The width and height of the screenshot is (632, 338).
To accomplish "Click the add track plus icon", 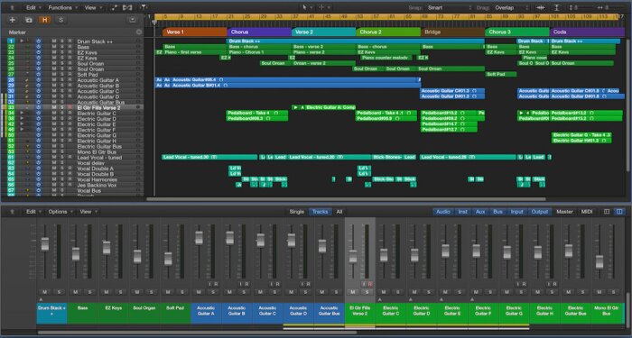I will coord(12,20).
